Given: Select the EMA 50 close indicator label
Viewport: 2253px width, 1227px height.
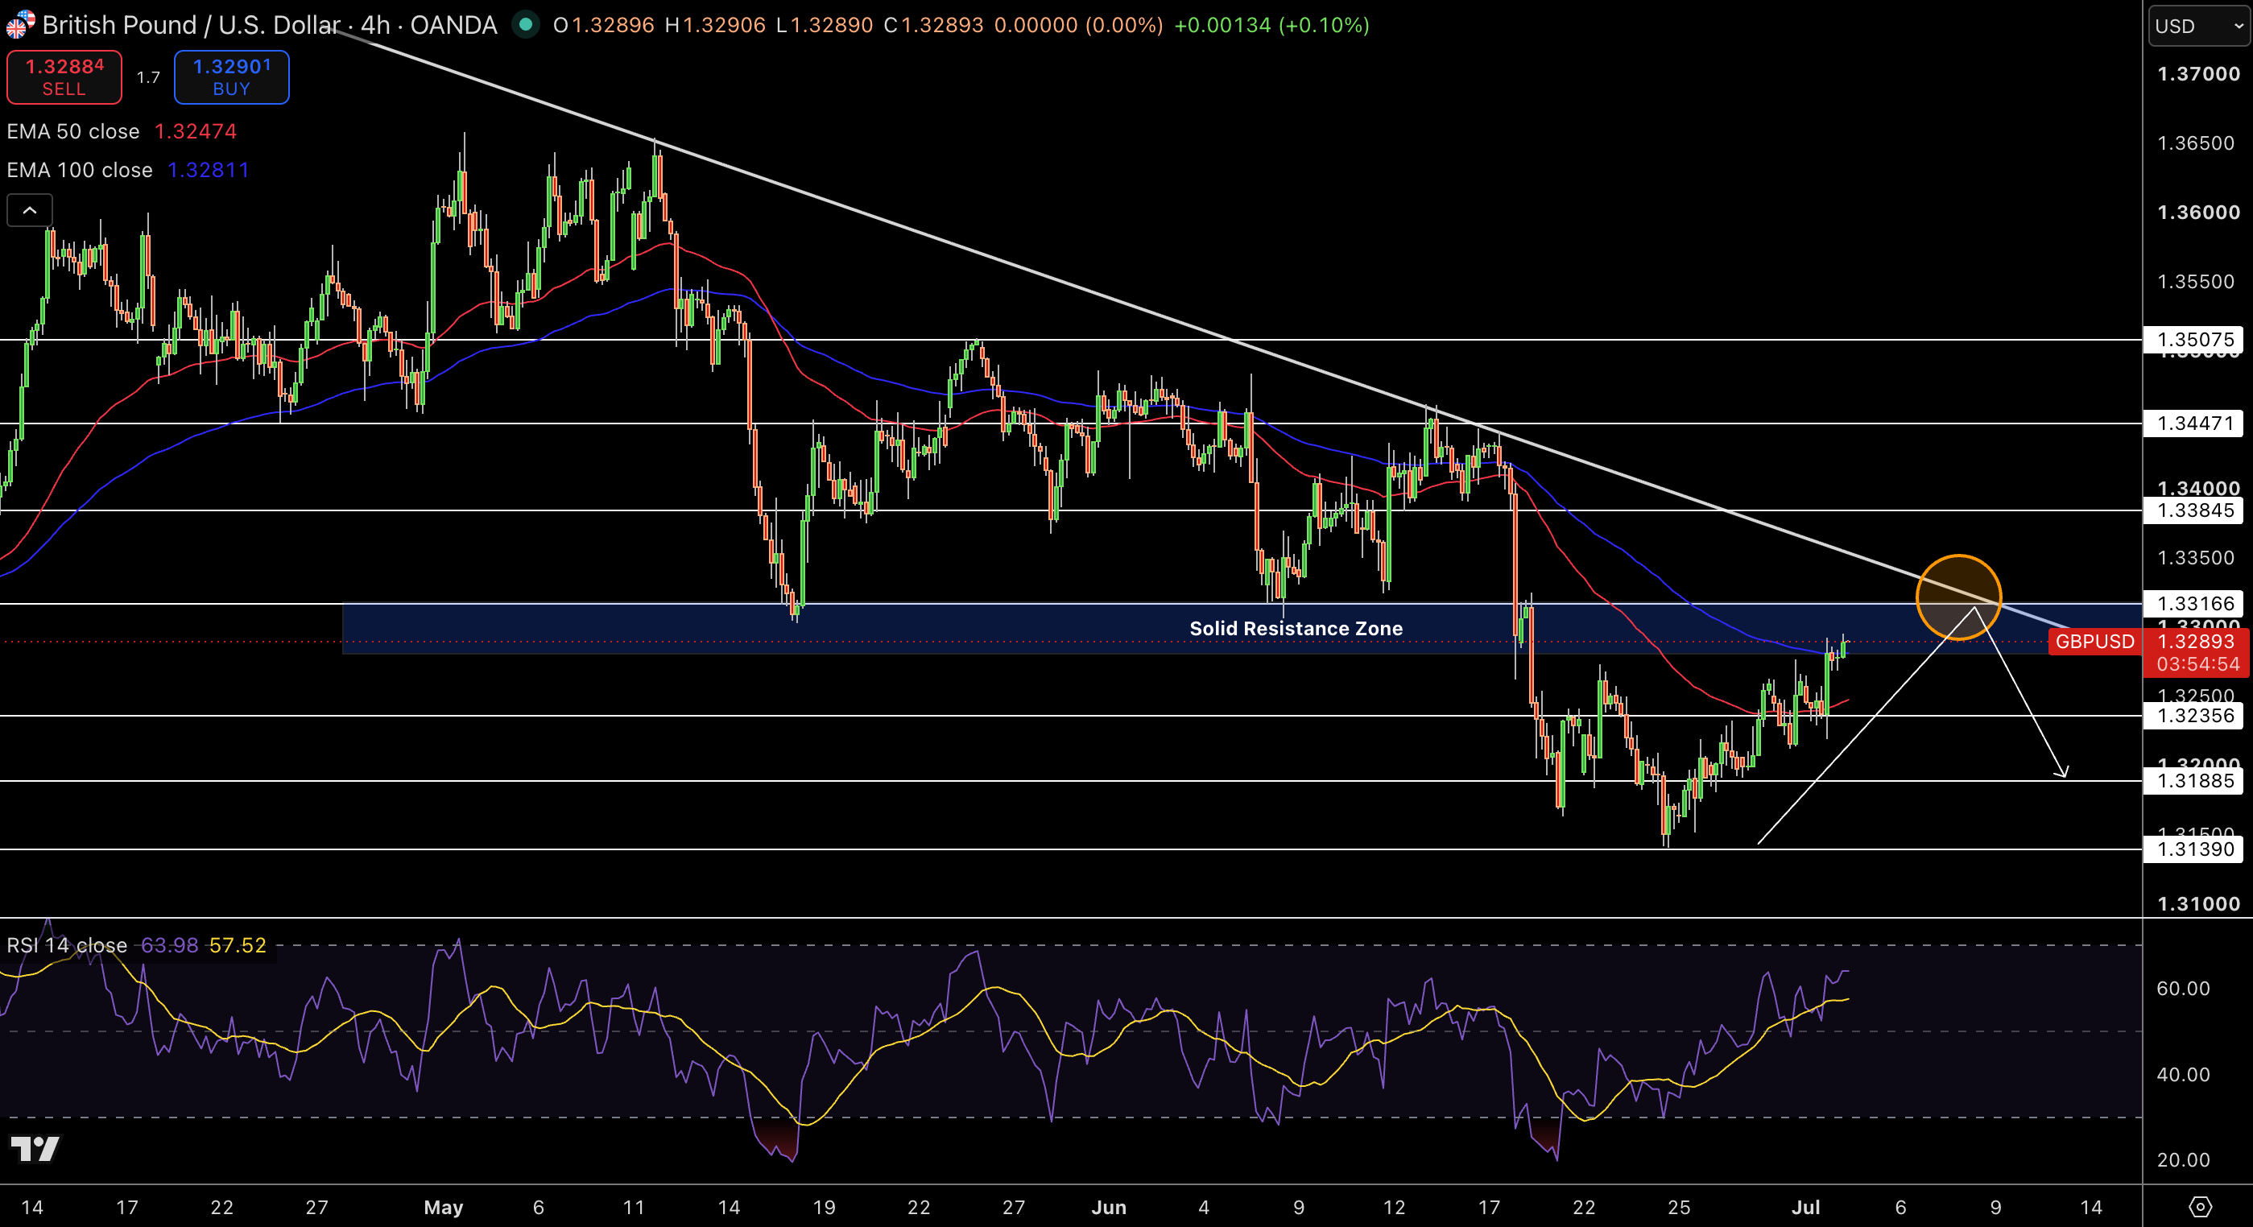Looking at the screenshot, I should tap(73, 131).
